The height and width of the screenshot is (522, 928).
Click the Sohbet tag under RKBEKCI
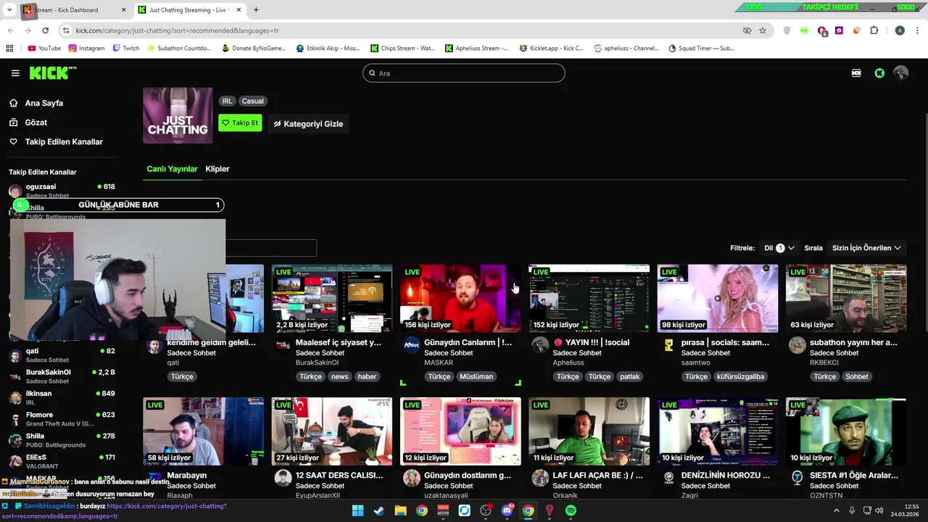[x=856, y=377]
